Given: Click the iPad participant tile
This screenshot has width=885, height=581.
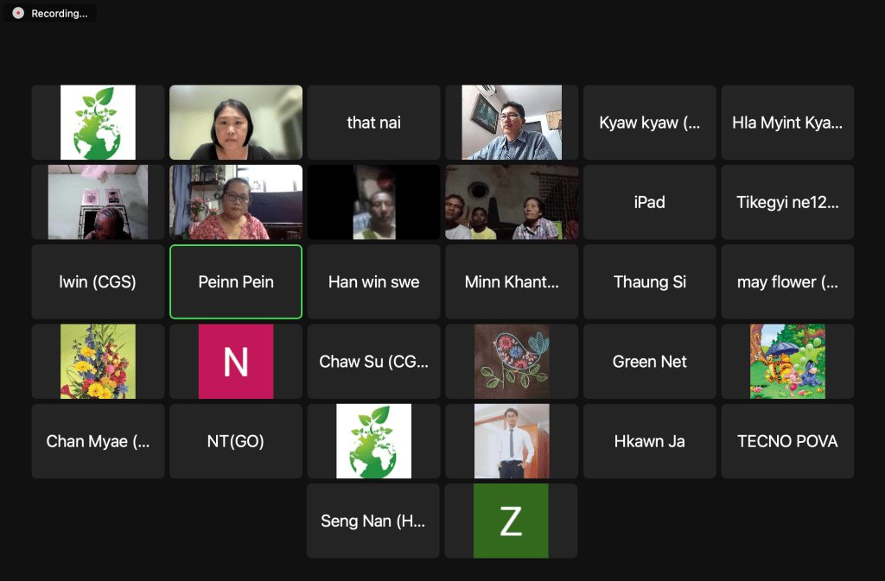Looking at the screenshot, I should (x=650, y=202).
